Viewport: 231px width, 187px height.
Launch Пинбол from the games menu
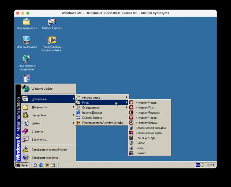coord(140,143)
